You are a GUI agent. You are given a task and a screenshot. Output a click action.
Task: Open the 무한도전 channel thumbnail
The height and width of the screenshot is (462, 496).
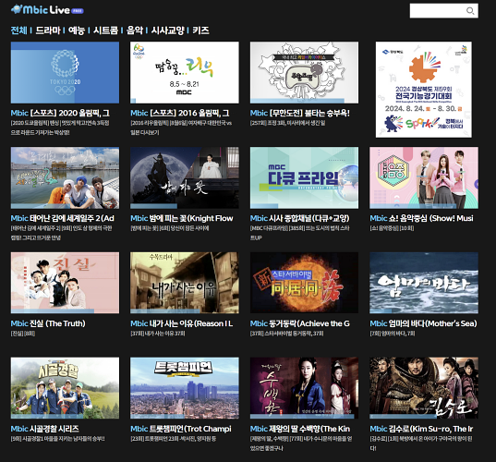pos(304,72)
